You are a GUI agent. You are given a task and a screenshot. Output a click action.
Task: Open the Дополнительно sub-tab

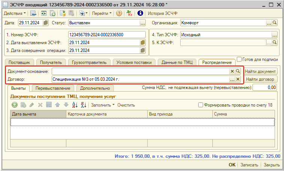(x=95, y=88)
